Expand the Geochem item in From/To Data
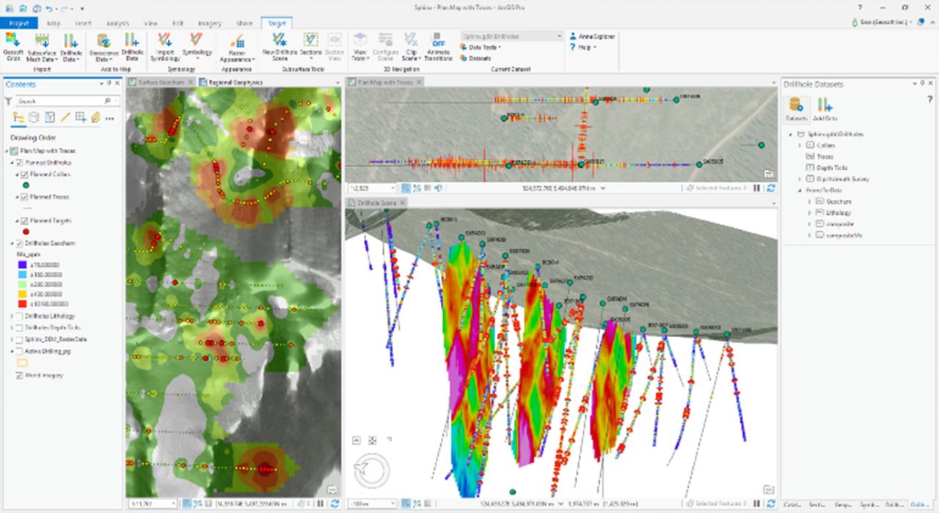 coord(811,201)
